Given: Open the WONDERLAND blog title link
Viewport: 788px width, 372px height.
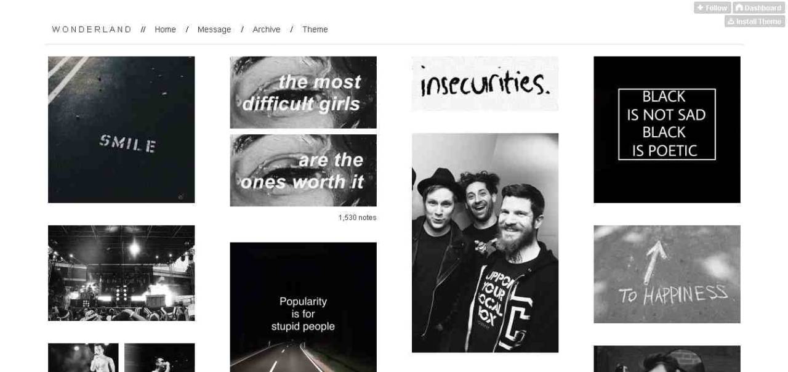Looking at the screenshot, I should pos(92,30).
